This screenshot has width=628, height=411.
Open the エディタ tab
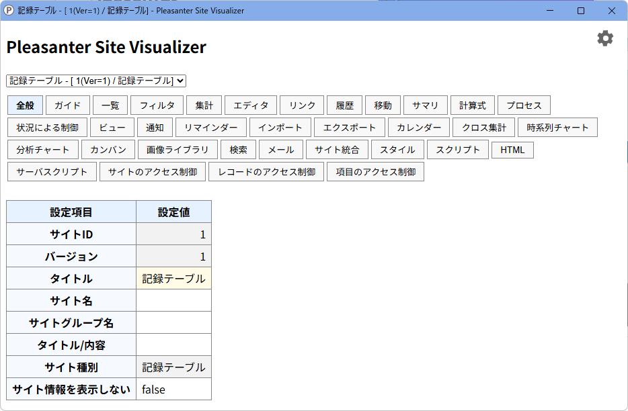coord(251,105)
